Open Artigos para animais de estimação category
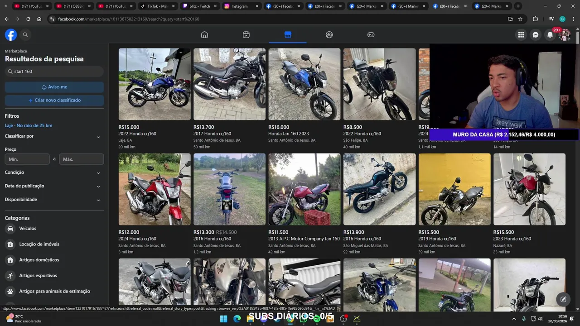580x326 pixels. tap(54, 291)
